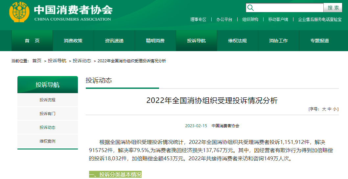Set font size to 大
Viewport: 348px width, 179px height.
(x=324, y=109)
